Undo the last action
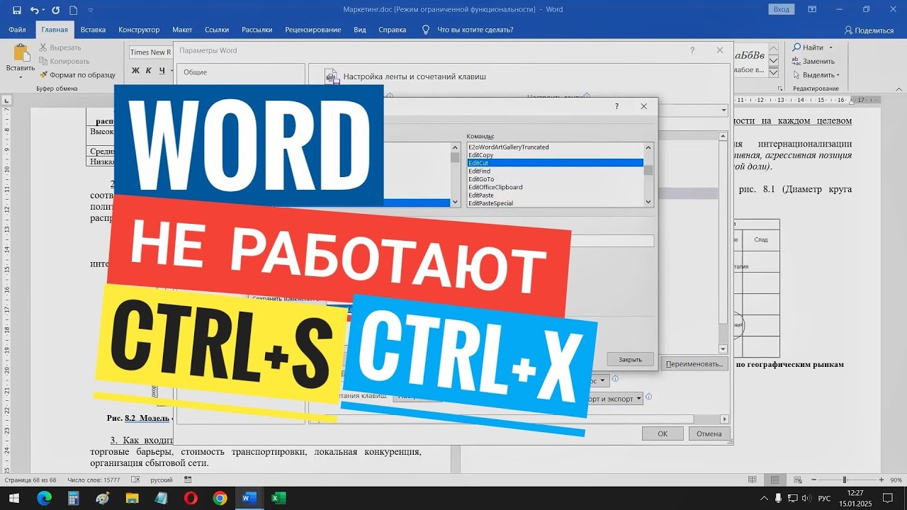This screenshot has height=510, width=907. point(34,10)
